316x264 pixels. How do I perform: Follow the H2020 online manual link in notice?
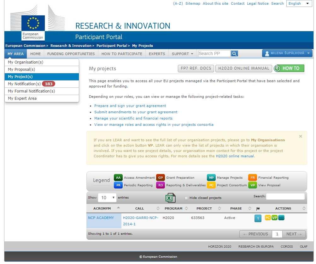235,156
